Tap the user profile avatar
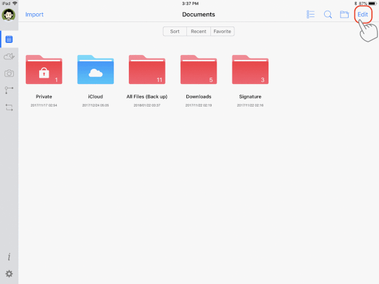Viewport: 379px width, 284px height. (9, 15)
